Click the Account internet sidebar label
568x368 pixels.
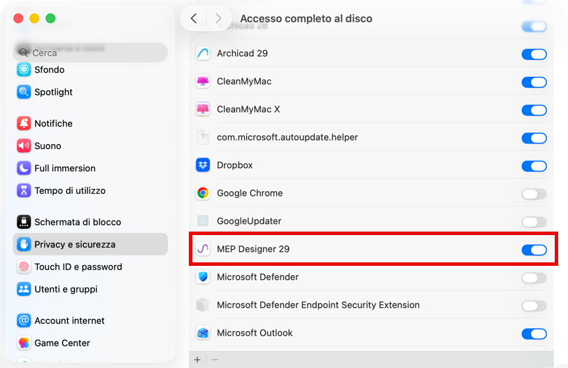tap(69, 320)
